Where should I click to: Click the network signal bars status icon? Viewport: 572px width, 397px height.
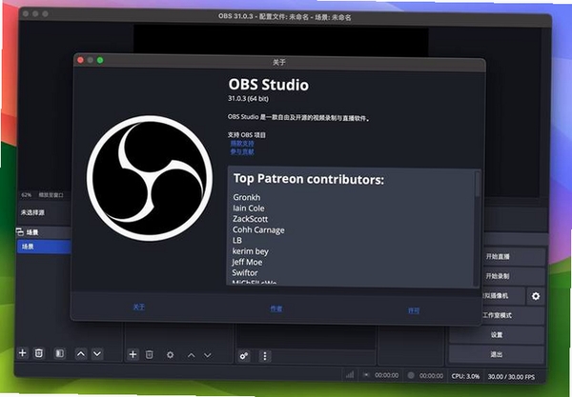coord(350,375)
